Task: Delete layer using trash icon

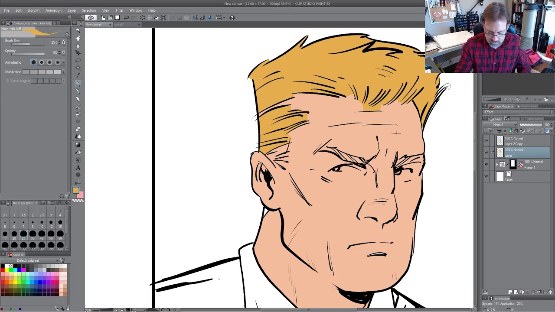Action: click(551, 292)
